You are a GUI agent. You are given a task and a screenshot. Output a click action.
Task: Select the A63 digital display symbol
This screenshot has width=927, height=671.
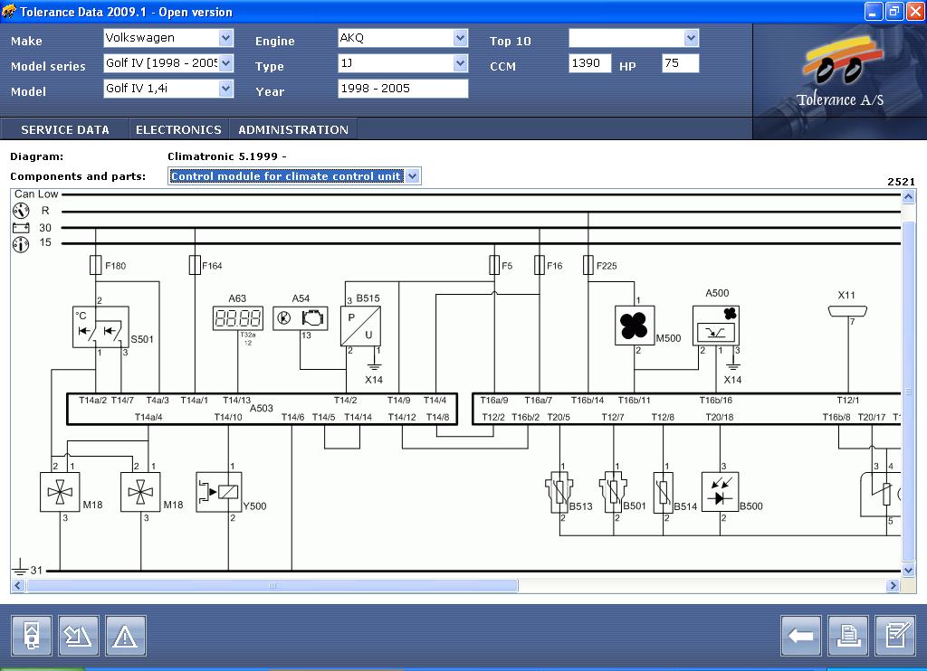238,318
